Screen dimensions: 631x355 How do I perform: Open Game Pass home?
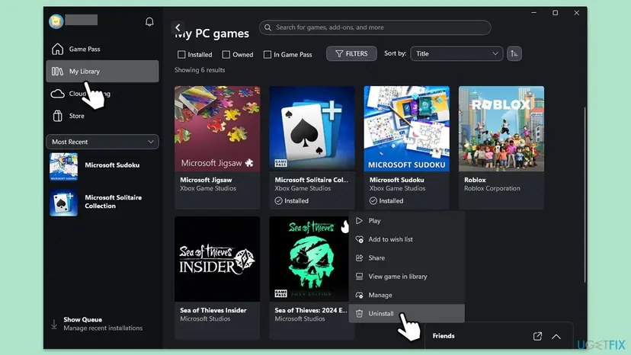click(x=102, y=49)
